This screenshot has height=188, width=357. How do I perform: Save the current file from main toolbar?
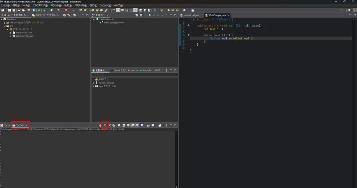(9, 10)
